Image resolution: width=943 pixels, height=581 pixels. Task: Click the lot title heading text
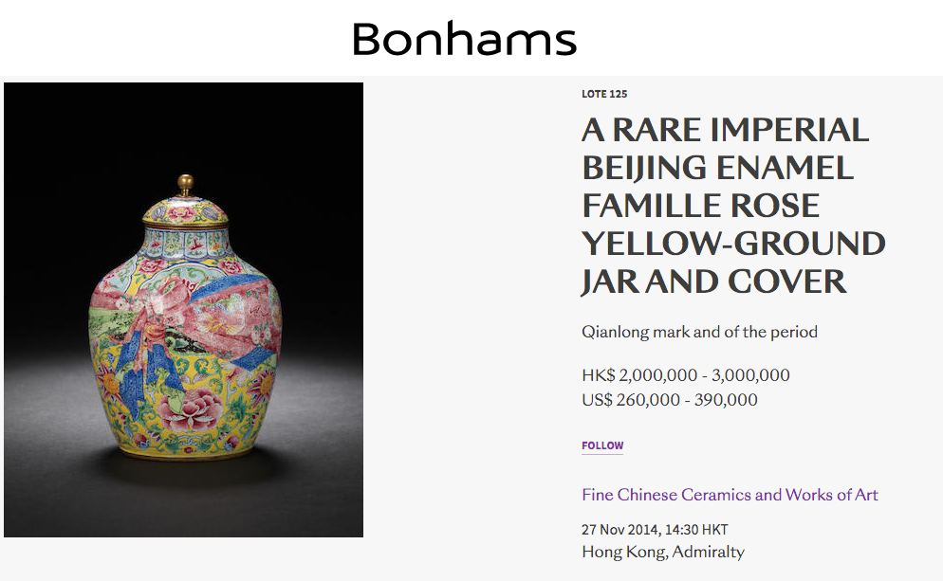point(733,206)
